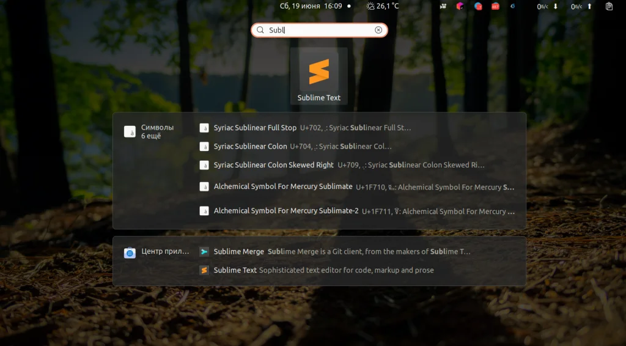Image resolution: width=626 pixels, height=346 pixels.
Task: Select Alchemical Symbol For Mercury Sublimate-2 result
Action: [x=357, y=211]
